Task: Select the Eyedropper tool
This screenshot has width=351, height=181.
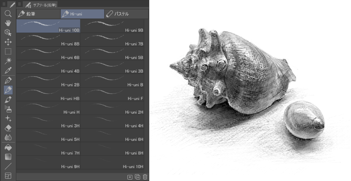Action: tap(8, 70)
